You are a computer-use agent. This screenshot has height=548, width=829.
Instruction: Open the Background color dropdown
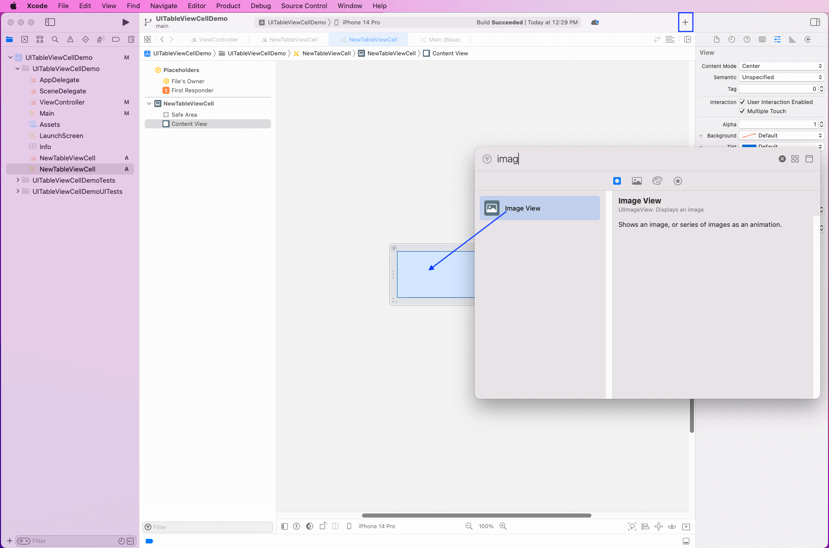pos(781,135)
